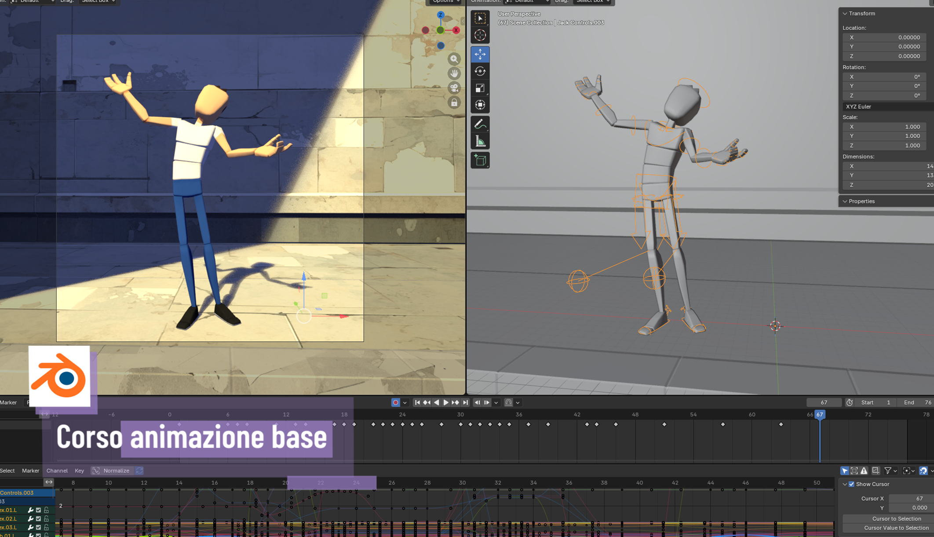This screenshot has height=537, width=934.
Task: Collapse the Transform panel
Action: (x=845, y=14)
